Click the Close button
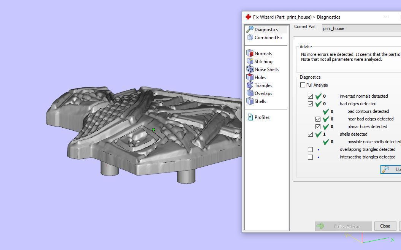Image resolution: width=401 pixels, height=250 pixels. tap(385, 226)
